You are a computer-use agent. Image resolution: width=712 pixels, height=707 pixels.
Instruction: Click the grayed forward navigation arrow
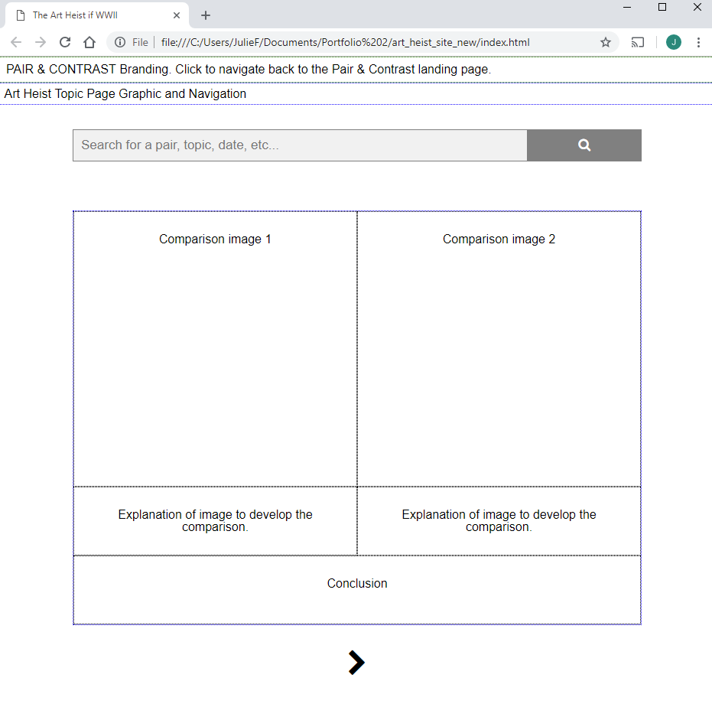pos(40,42)
